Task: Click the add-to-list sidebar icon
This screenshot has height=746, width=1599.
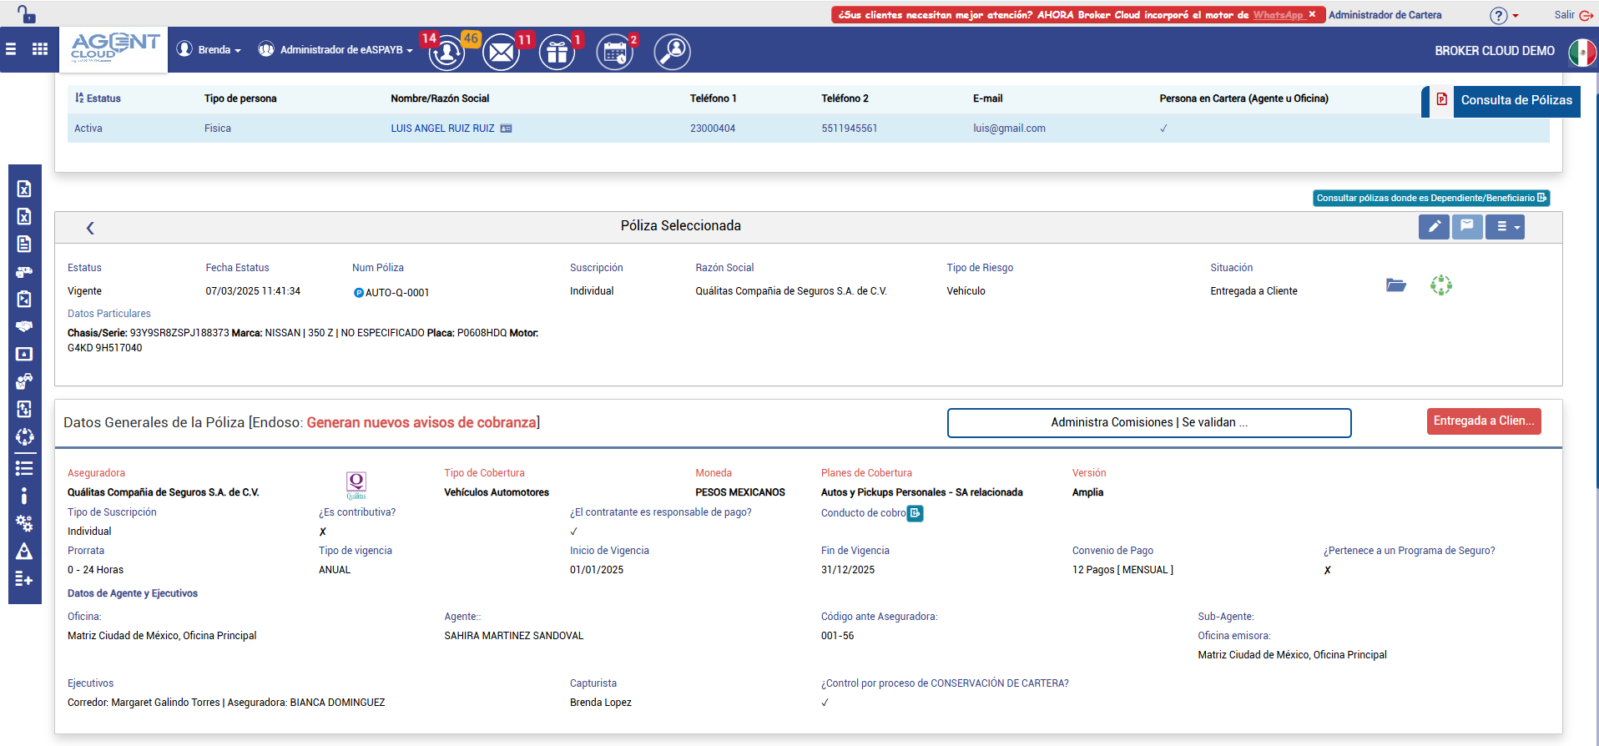Action: pyautogui.click(x=24, y=579)
